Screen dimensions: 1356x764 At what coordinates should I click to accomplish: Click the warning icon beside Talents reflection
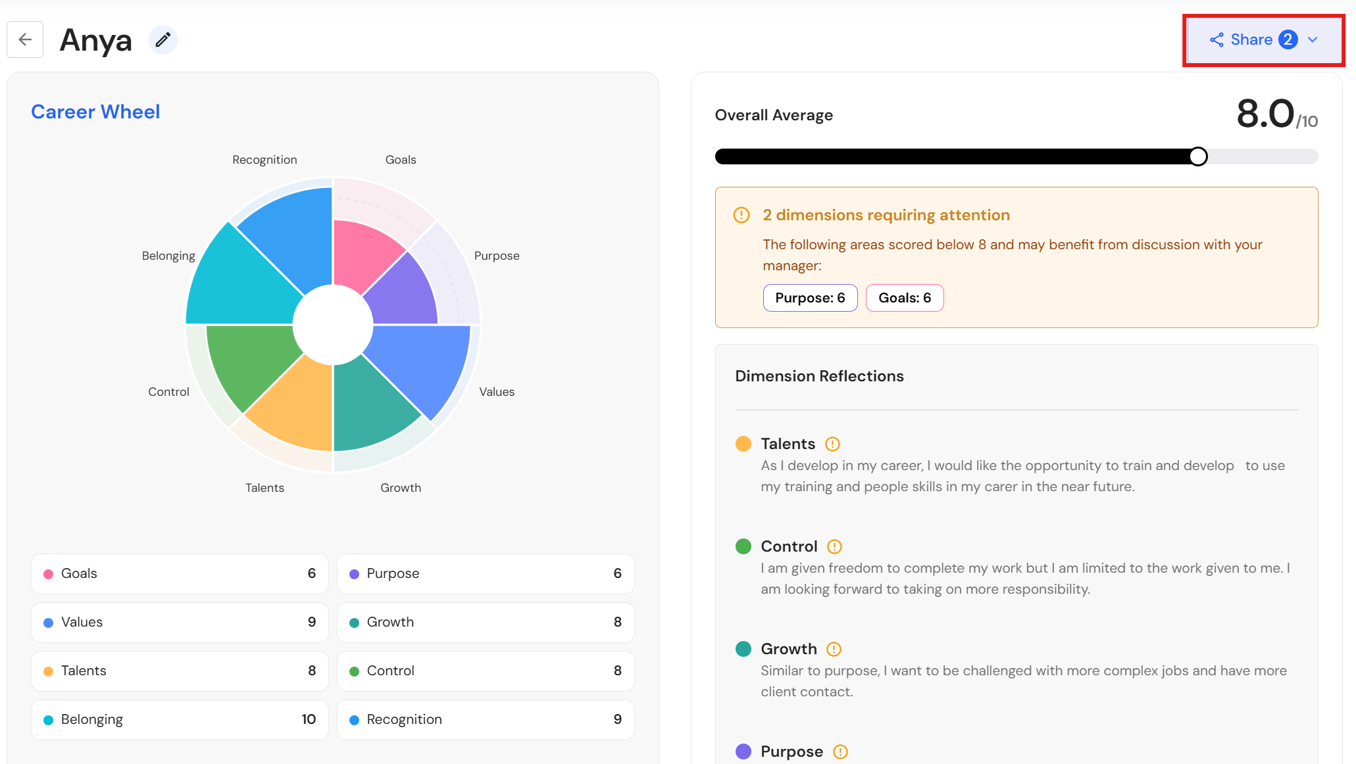(832, 444)
